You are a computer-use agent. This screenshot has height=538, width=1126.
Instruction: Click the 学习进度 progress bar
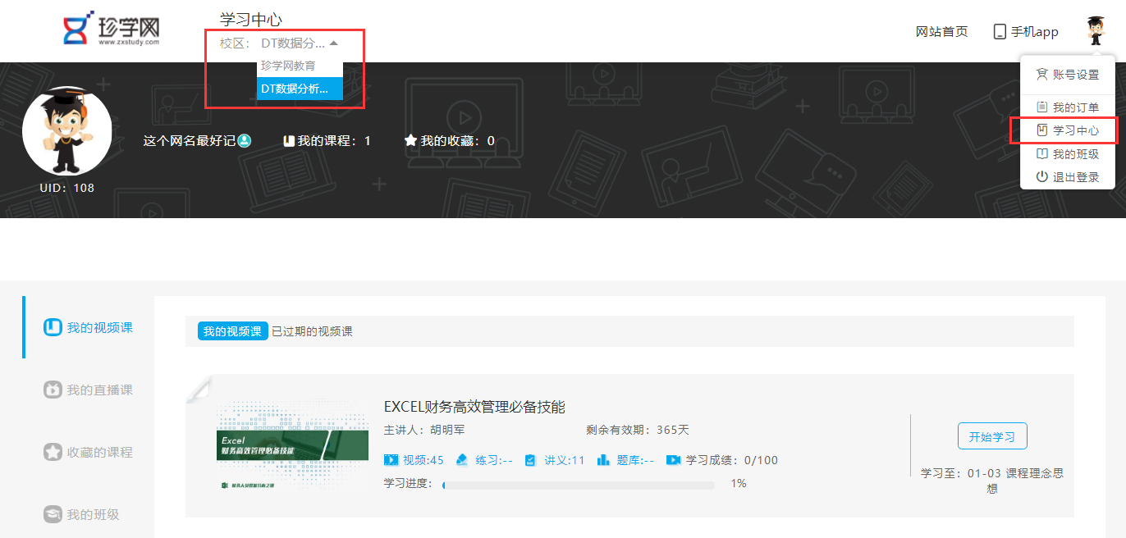(578, 485)
